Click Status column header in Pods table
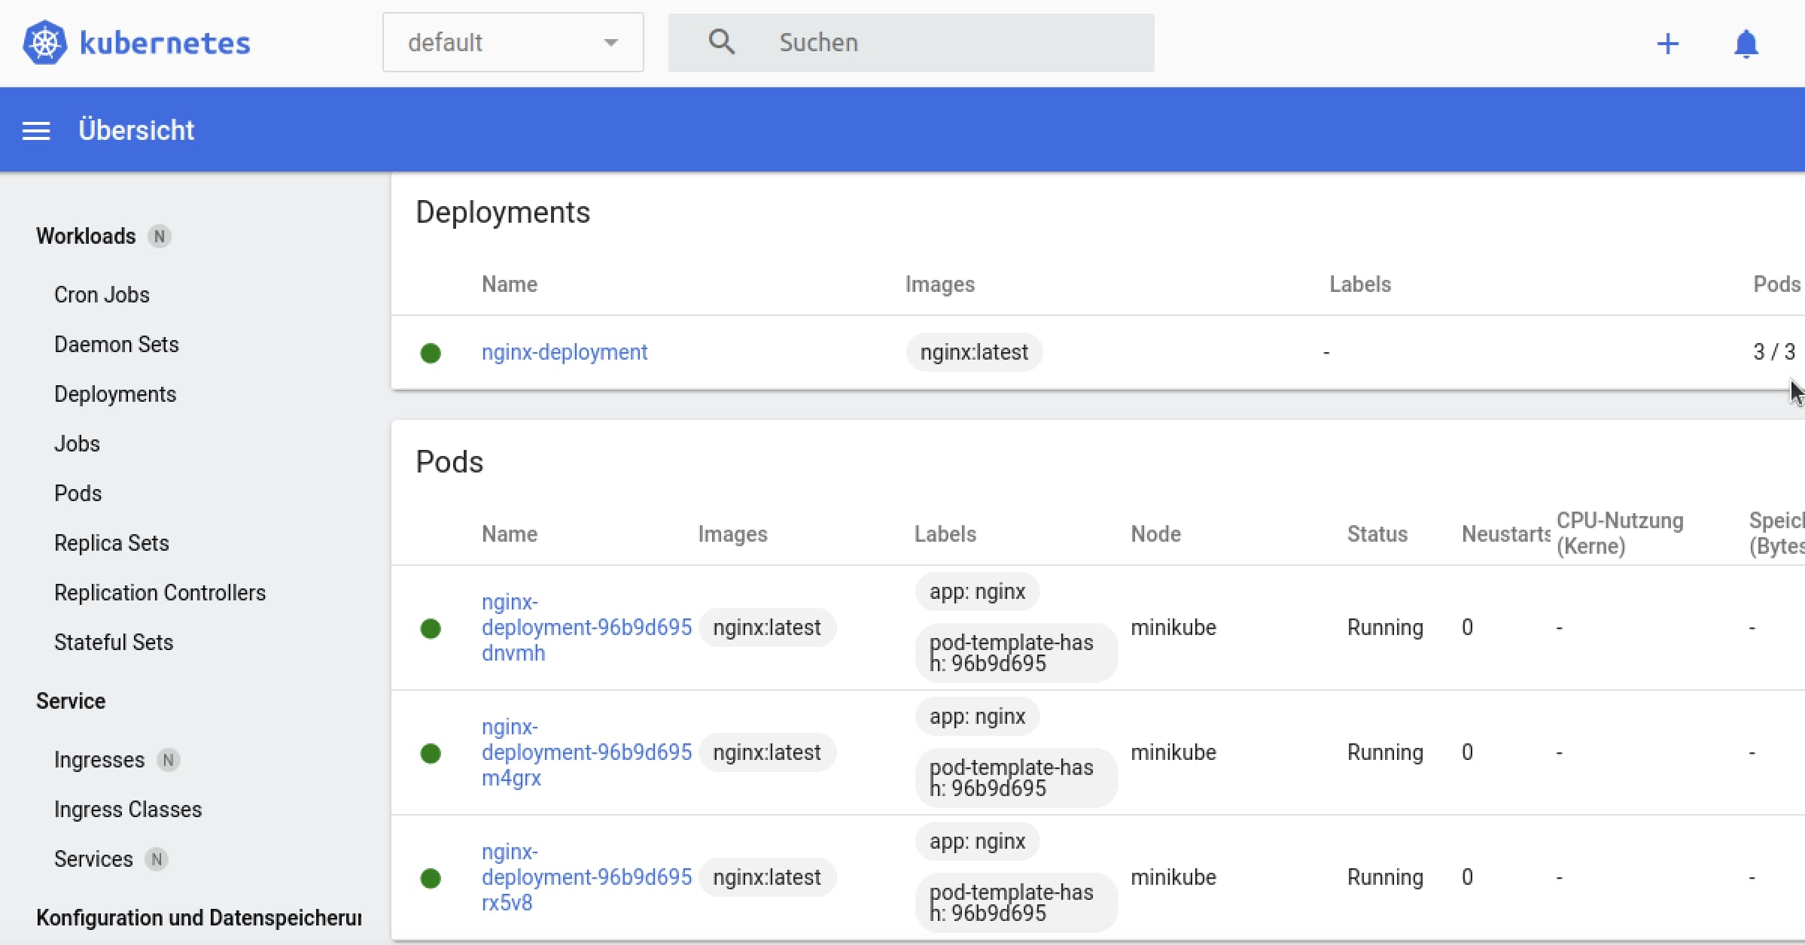Viewport: 1805px width, 945px height. click(x=1377, y=534)
